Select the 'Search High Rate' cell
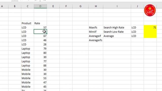Viewport: 162px width, 91px height. 117,28
